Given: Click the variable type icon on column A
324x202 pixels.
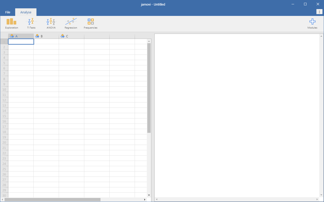Looking at the screenshot, I should point(12,36).
